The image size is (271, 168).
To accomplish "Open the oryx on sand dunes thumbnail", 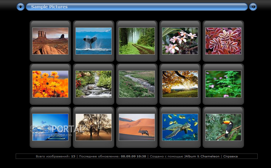I will pos(137,127).
